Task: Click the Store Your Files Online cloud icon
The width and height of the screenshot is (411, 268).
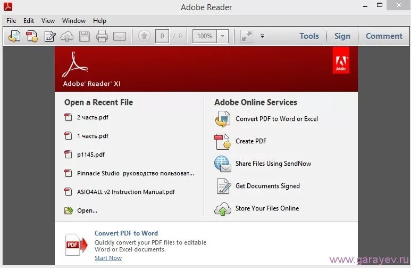Action: (x=223, y=209)
